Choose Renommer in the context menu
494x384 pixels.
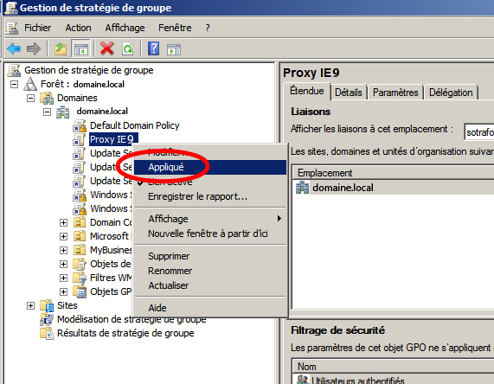pyautogui.click(x=210, y=271)
